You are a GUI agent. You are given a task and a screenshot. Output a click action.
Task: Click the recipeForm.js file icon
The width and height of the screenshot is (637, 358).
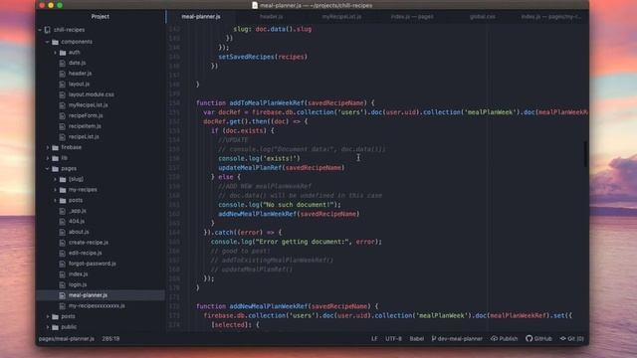62,115
